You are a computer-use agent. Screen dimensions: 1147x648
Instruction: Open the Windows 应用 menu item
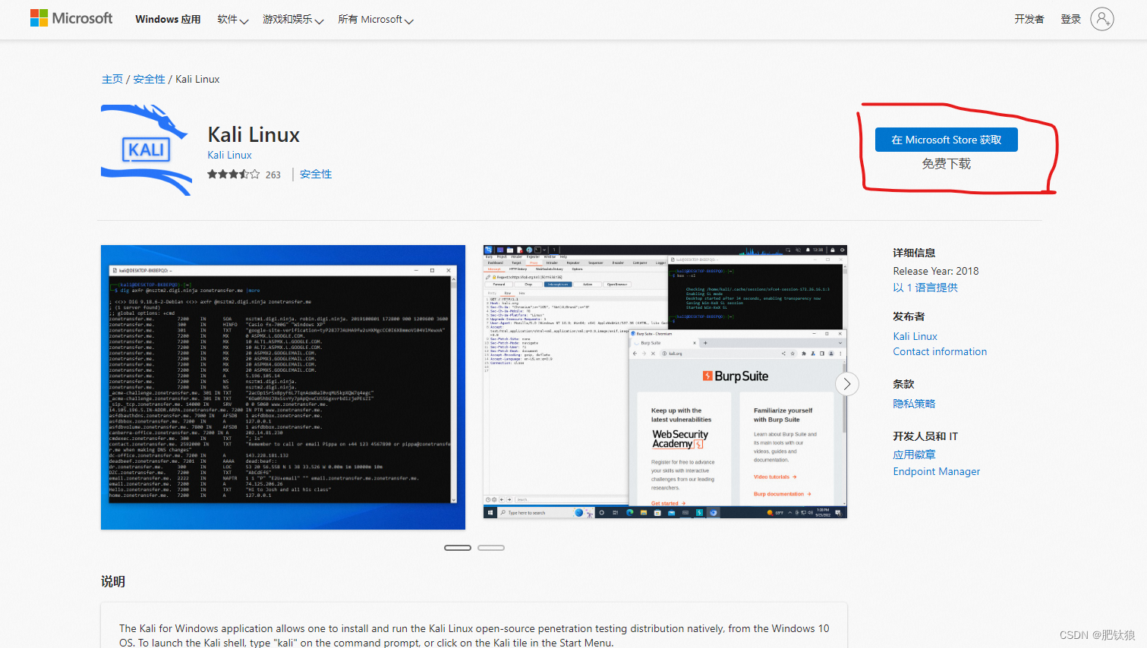(168, 19)
